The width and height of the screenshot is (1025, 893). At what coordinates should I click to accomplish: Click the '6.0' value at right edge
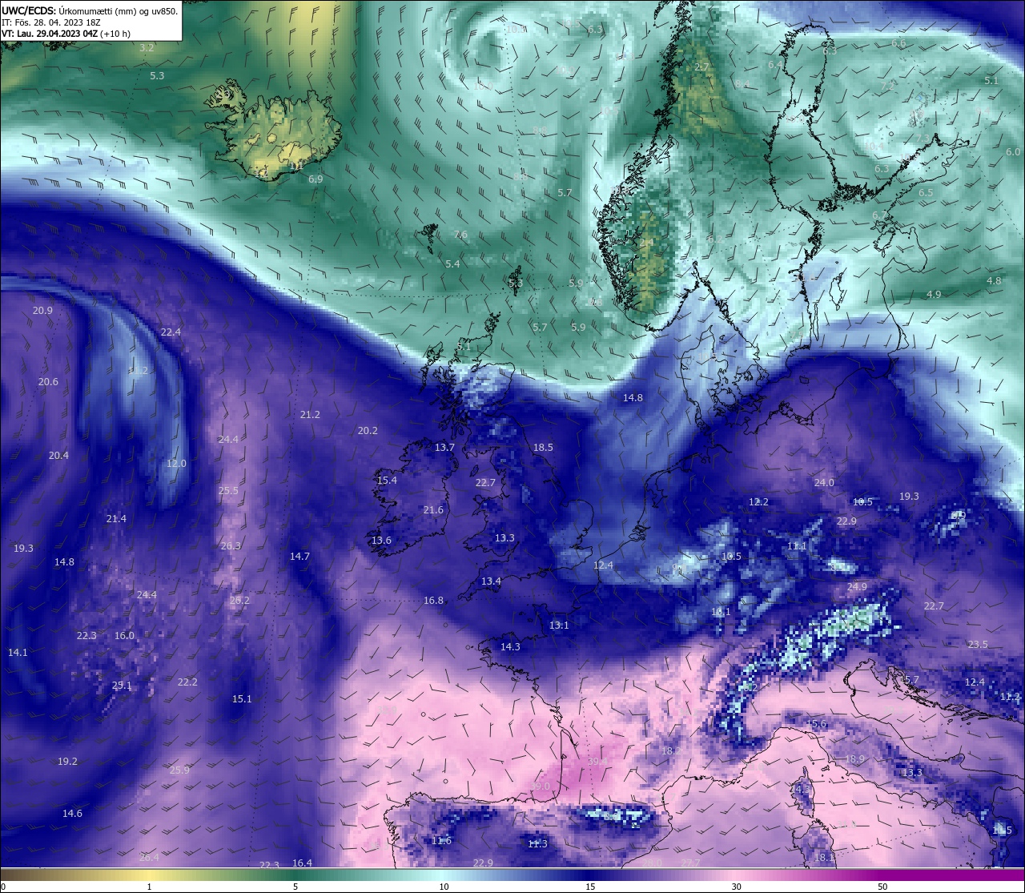pyautogui.click(x=1013, y=152)
